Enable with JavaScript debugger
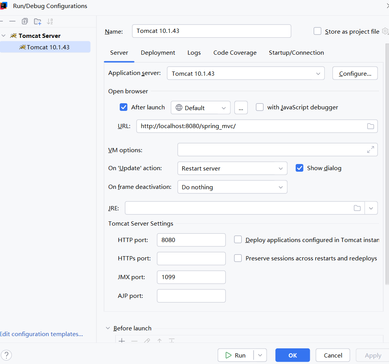 [259, 107]
